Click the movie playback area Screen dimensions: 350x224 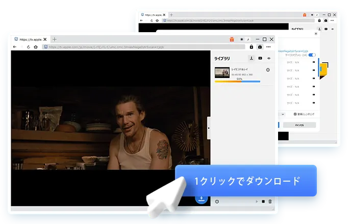coord(111,128)
